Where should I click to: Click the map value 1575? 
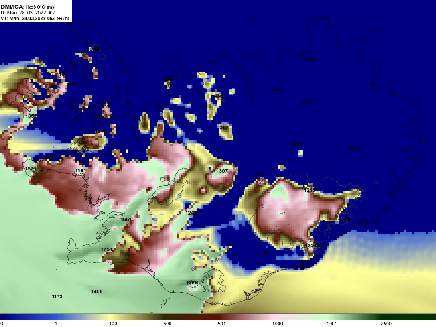(31, 169)
